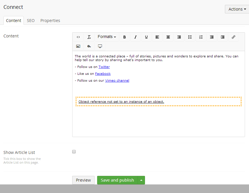This screenshot has height=193, width=249.
Task: Clear formatting with the Tx icon
Action: [89, 37]
